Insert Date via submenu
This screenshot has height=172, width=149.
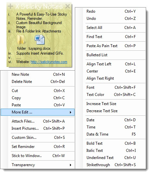110,120
